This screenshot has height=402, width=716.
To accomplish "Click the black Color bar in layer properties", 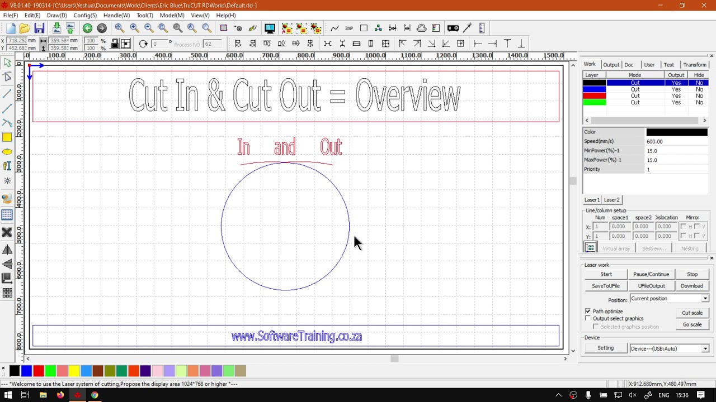I will pyautogui.click(x=677, y=132).
